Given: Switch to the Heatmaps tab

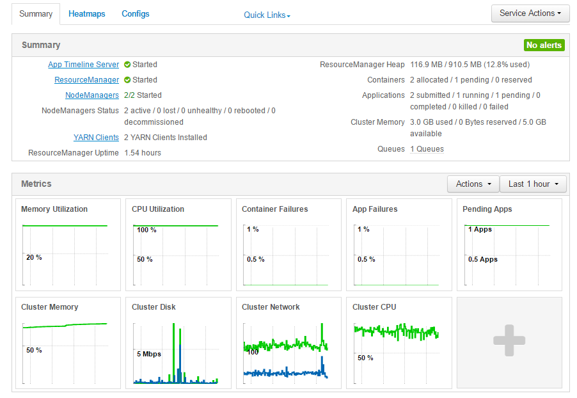Looking at the screenshot, I should [x=86, y=13].
